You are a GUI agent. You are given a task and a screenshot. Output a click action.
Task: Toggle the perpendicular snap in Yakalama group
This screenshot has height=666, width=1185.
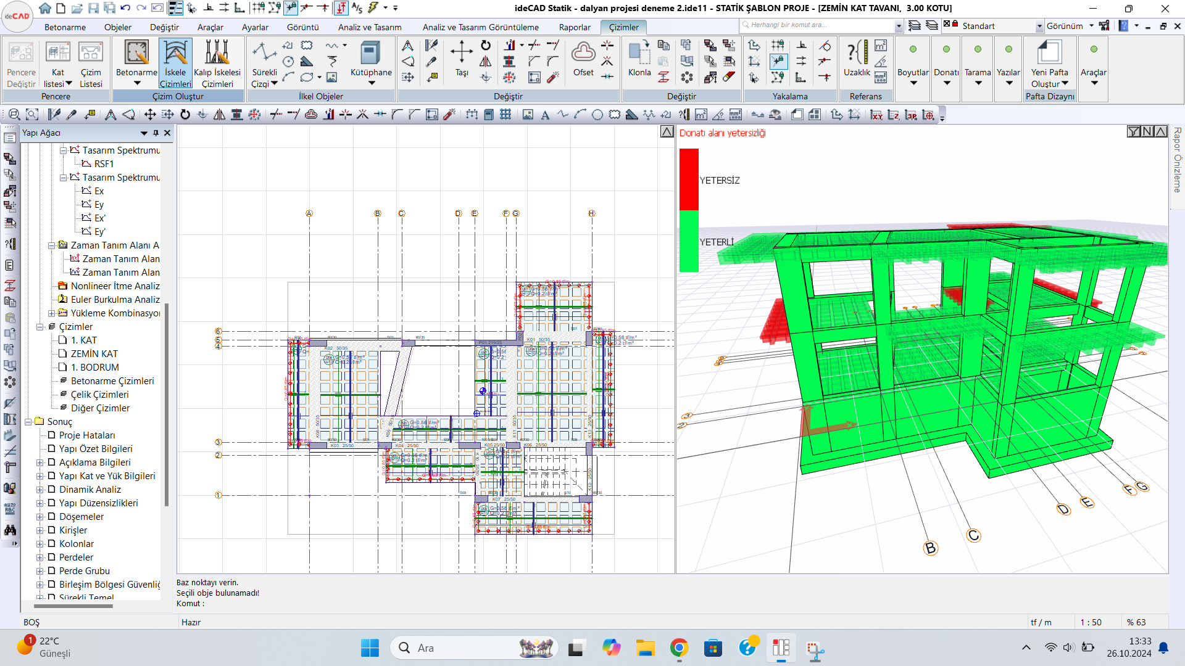click(x=801, y=45)
